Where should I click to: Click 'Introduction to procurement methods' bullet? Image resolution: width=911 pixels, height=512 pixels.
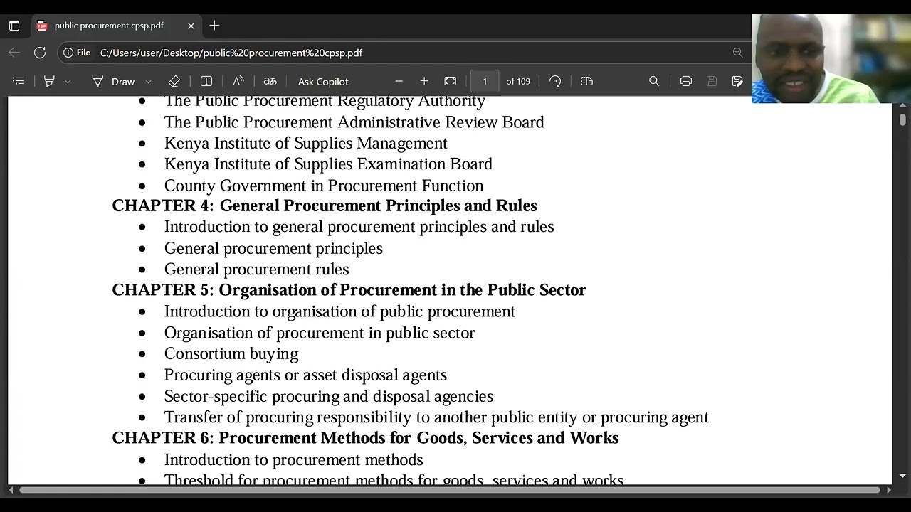pos(294,460)
